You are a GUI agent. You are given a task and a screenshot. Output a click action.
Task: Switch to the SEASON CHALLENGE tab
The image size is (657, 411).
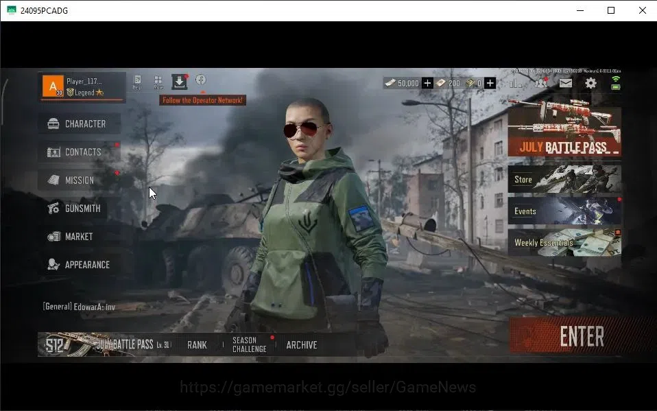click(250, 344)
